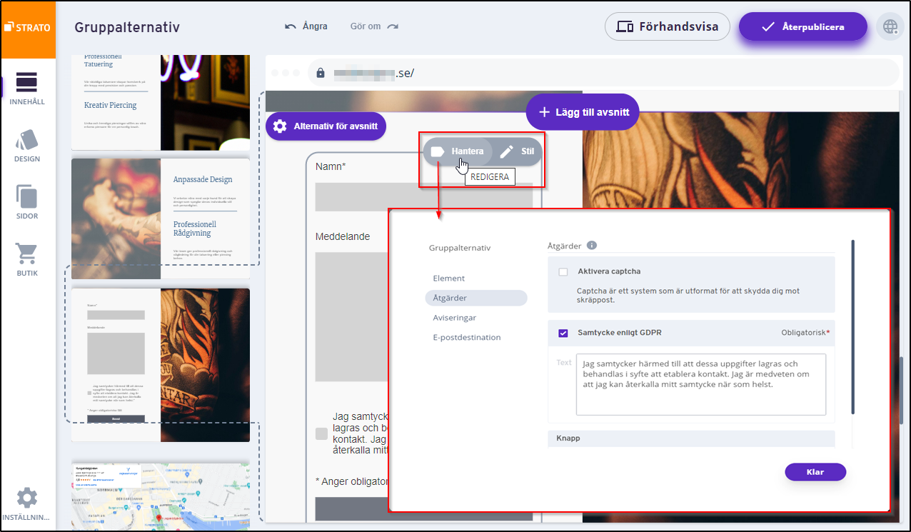
Task: Open the Innehåll content panel
Action: (x=27, y=88)
